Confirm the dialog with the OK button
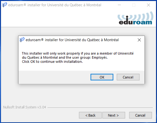The height and width of the screenshot is (123, 157). click(102, 77)
